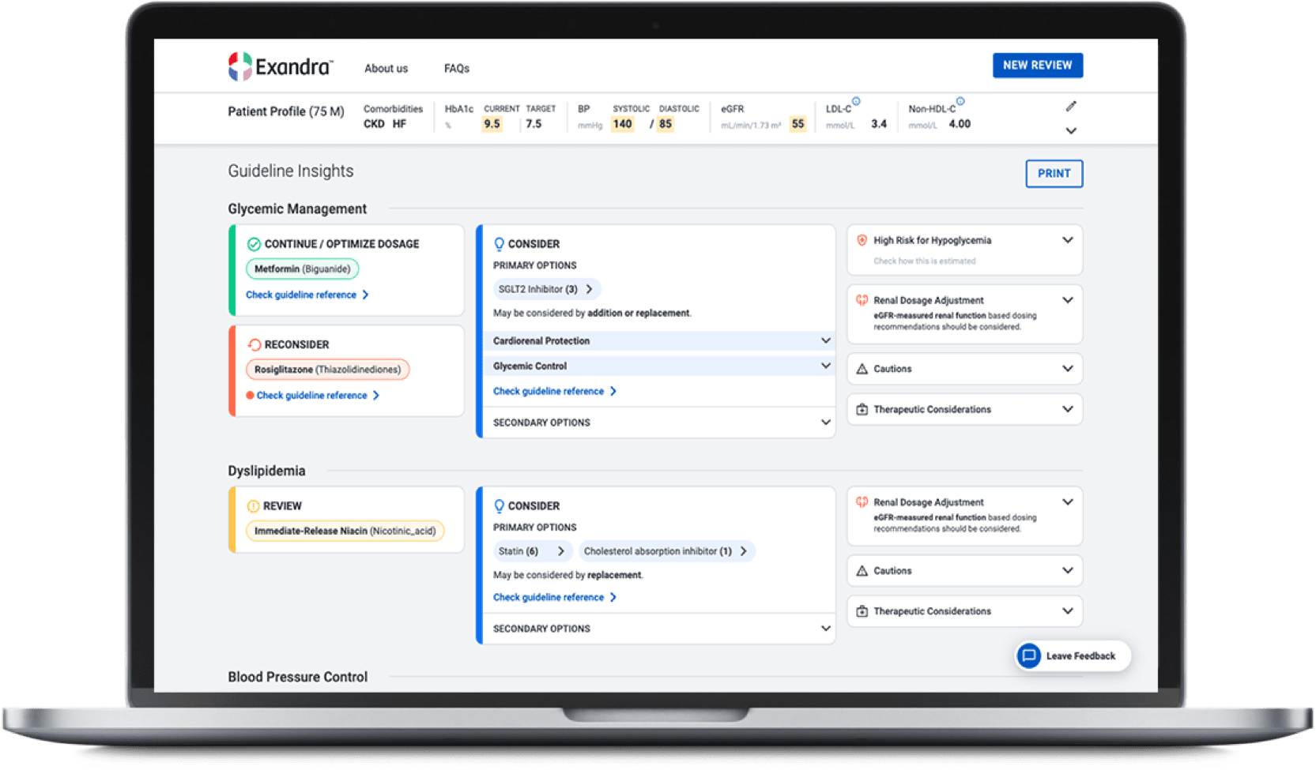Open Check guideline reference under Metformin

click(x=307, y=295)
